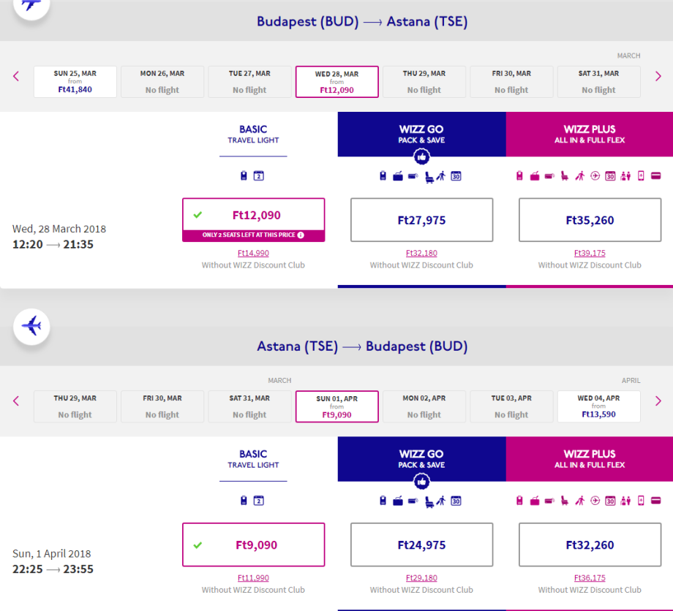This screenshot has height=611, width=673.
Task: Open the Ft36,175 non-discount return price link
Action: coord(590,578)
